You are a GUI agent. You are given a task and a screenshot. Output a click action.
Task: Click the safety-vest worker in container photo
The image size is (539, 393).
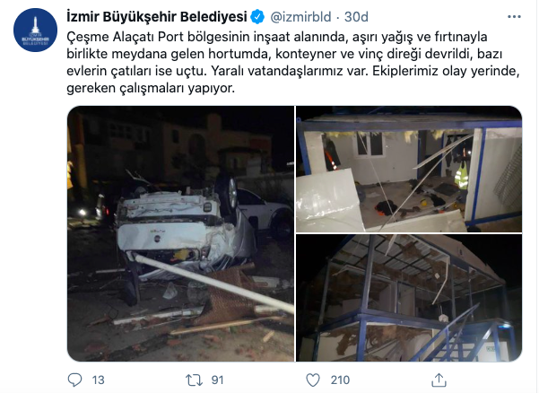pyautogui.click(x=462, y=172)
